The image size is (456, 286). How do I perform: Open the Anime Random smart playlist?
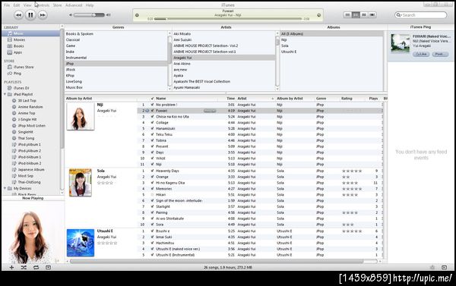tap(31, 107)
